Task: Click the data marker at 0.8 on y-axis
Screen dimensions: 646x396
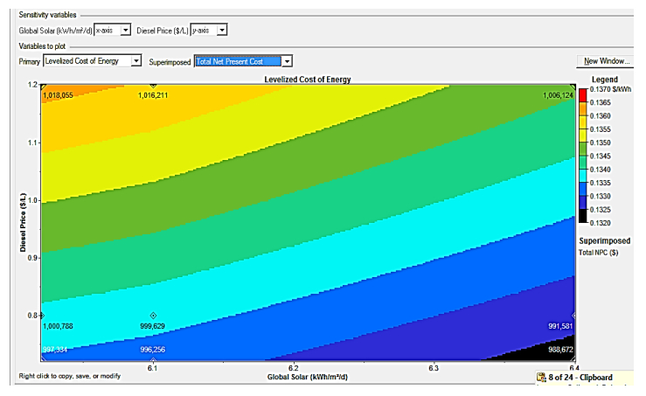Action: [41, 315]
